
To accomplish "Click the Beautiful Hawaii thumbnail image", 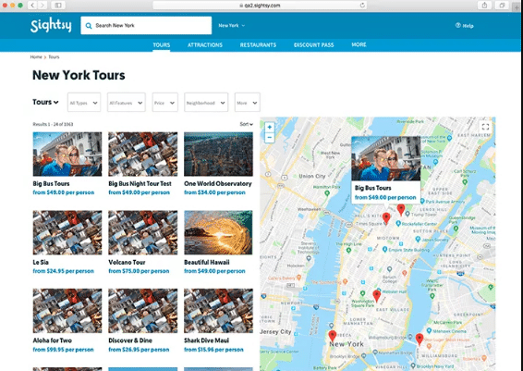I will click(218, 232).
